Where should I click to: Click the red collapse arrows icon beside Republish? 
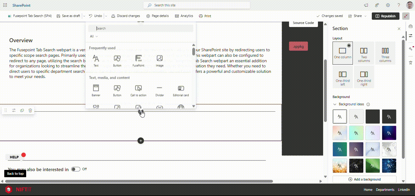pyautogui.click(x=406, y=16)
